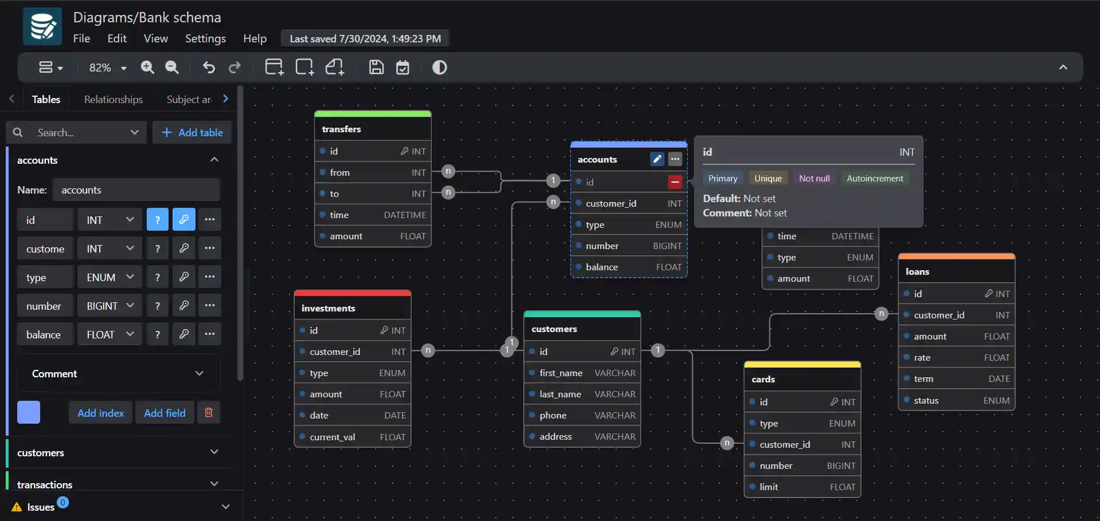Click the save diagram icon
Viewport: 1100px width, 521px height.
tap(376, 68)
